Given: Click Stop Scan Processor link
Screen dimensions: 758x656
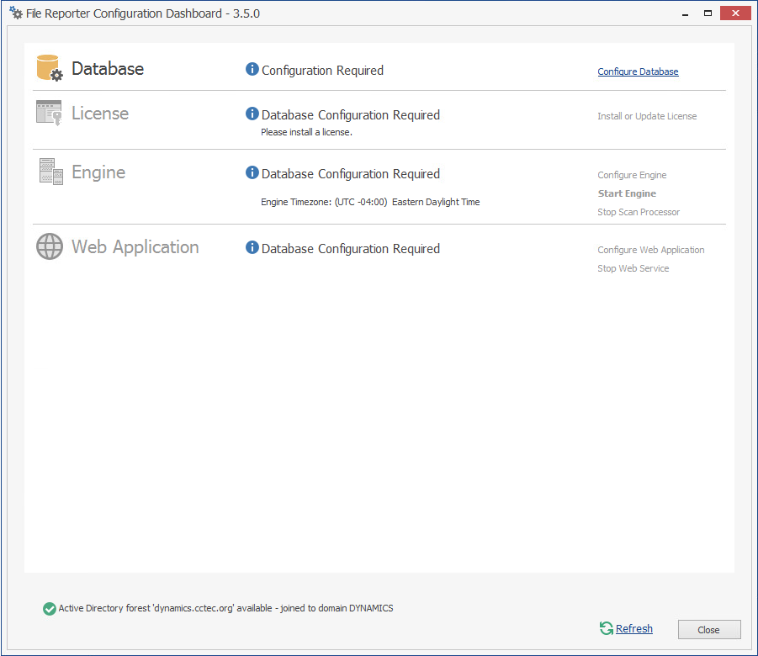Looking at the screenshot, I should (x=639, y=212).
